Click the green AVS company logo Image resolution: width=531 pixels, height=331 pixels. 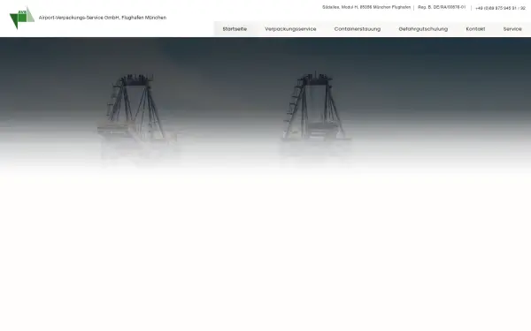coord(22,18)
